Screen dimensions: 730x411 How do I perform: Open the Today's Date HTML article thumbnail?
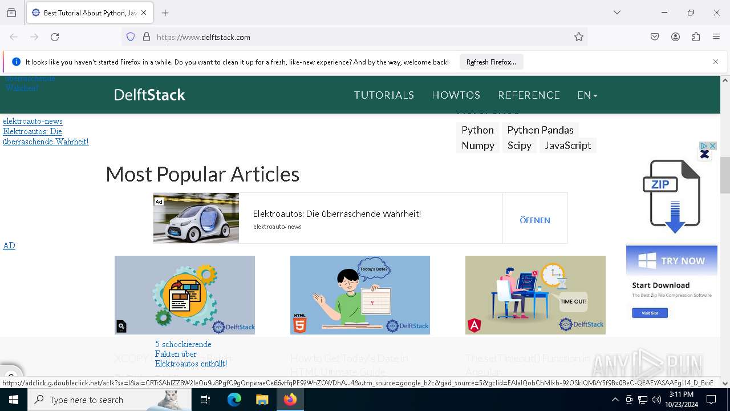coord(360,295)
